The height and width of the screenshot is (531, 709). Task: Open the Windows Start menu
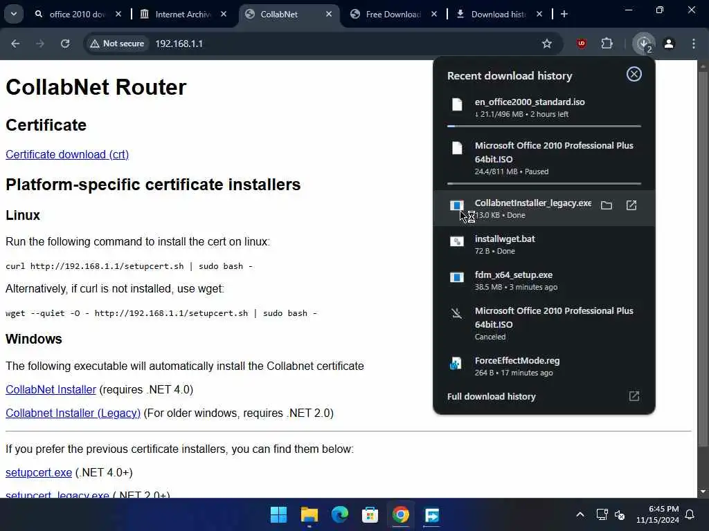pyautogui.click(x=278, y=514)
